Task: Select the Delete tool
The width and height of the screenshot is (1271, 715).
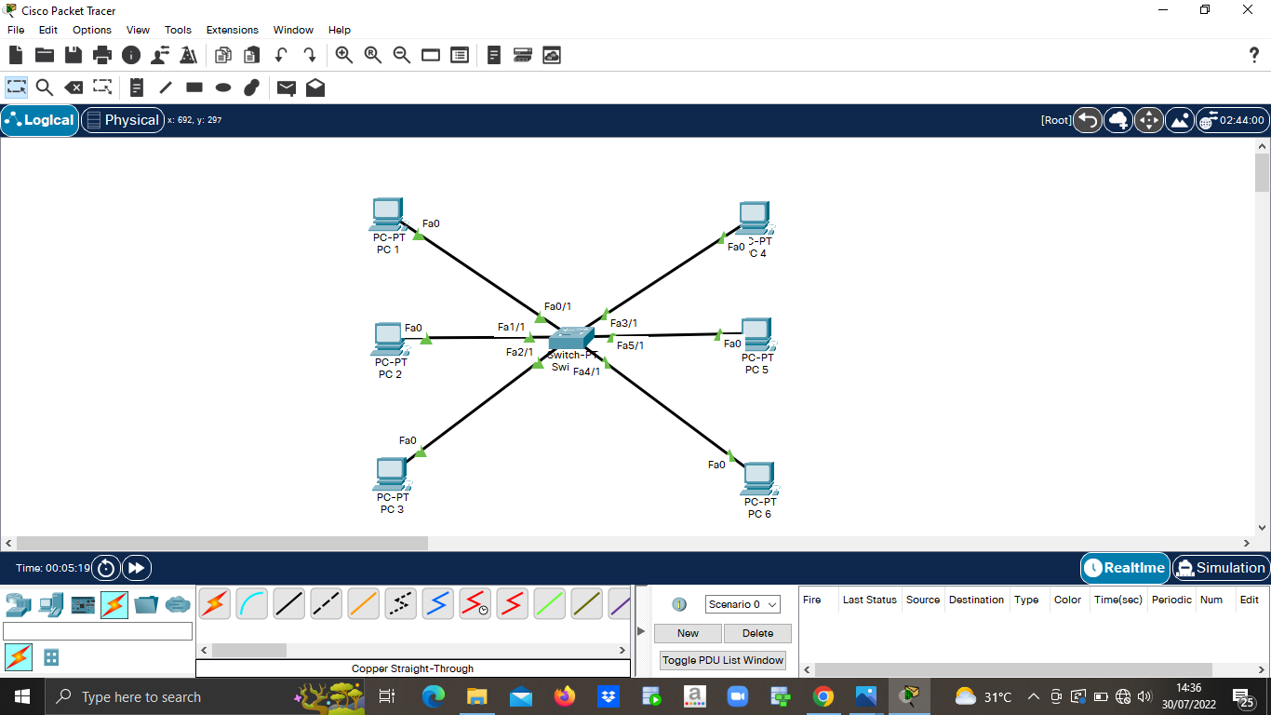Action: (x=74, y=88)
